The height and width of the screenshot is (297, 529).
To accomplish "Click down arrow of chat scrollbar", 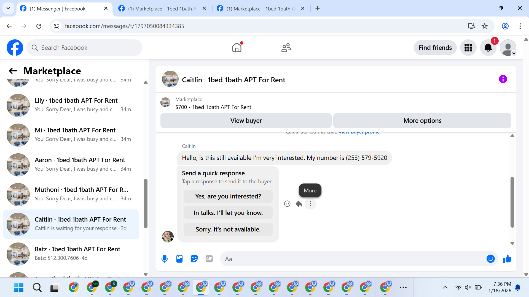I will [512, 243].
